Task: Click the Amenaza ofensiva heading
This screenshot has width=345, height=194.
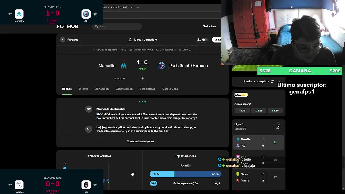Action: point(99,156)
